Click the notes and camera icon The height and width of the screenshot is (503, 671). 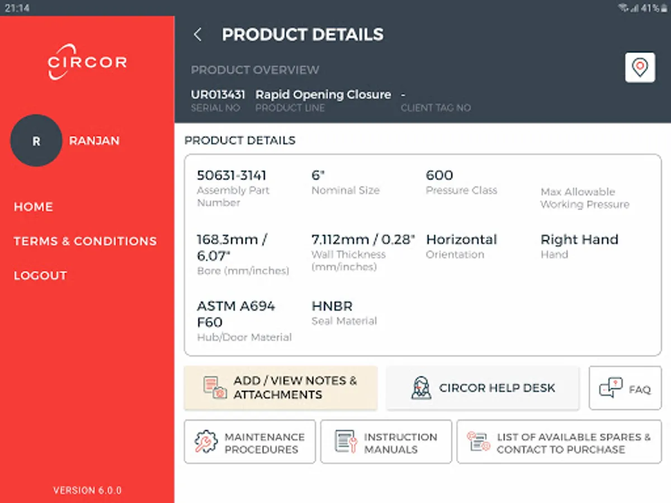coord(215,387)
